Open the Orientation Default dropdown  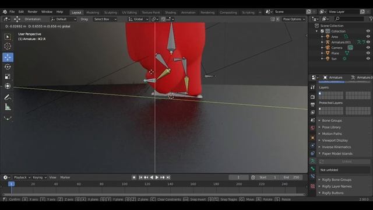coord(64,19)
